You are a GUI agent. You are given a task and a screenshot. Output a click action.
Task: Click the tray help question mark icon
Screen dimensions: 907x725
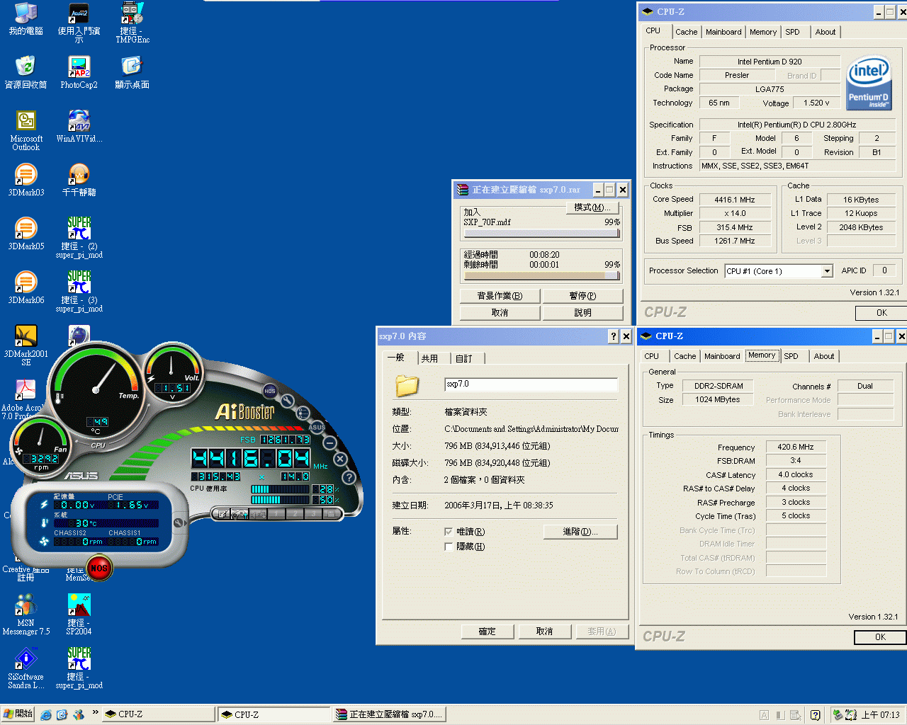[x=815, y=715]
